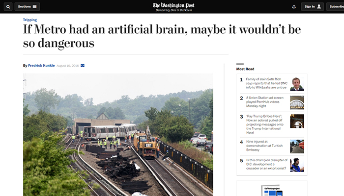Read the Seth Rich family story

pos(266,84)
